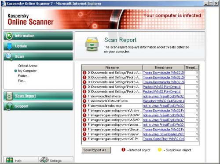Select rogue antispyware\Antivir file entry
The height and width of the screenshot is (164, 220).
point(115,111)
